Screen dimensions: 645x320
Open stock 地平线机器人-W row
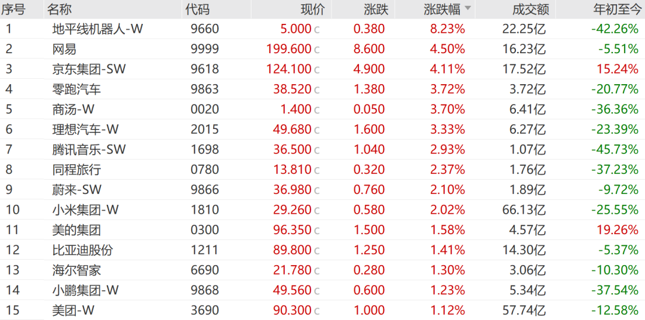click(x=322, y=29)
